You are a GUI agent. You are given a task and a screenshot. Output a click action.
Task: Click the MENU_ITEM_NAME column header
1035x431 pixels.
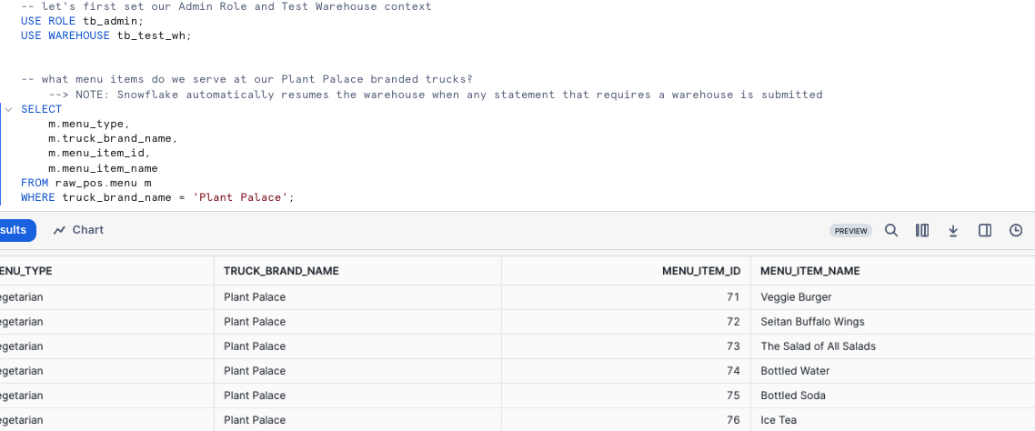pos(809,271)
